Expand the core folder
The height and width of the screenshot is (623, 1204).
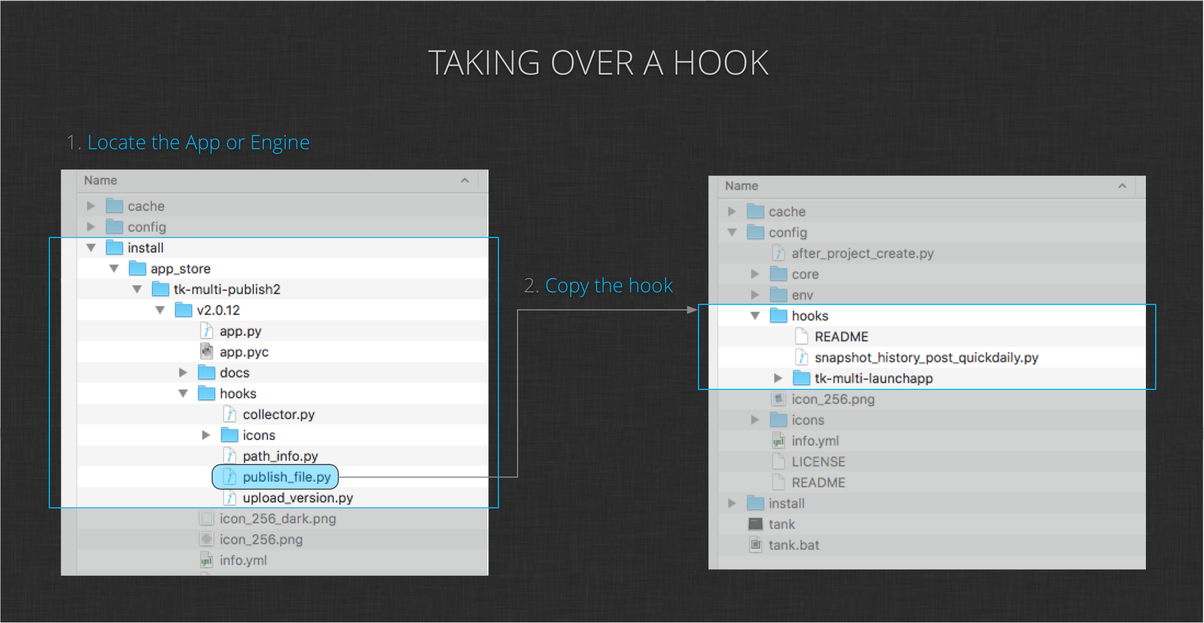click(x=755, y=274)
